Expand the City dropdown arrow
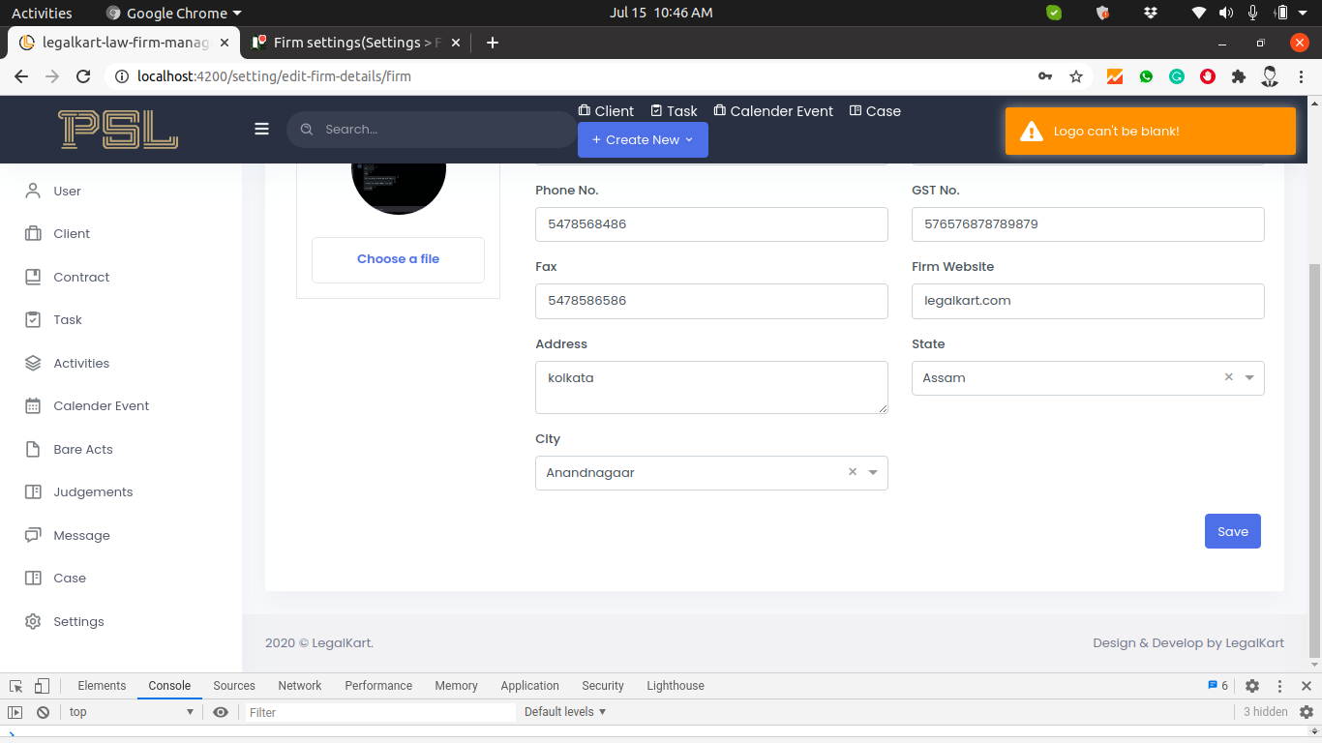 873,473
